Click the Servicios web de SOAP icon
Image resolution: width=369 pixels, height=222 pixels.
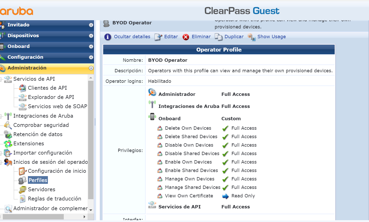pos(23,107)
